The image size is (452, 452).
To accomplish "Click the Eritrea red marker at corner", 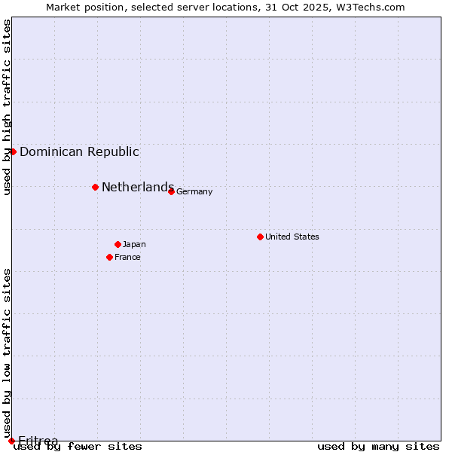I will pos(11,441).
